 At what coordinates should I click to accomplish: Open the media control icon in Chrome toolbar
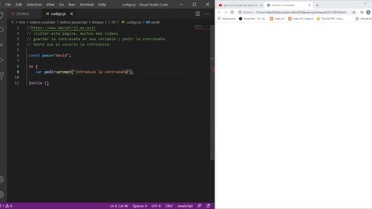pos(362,12)
